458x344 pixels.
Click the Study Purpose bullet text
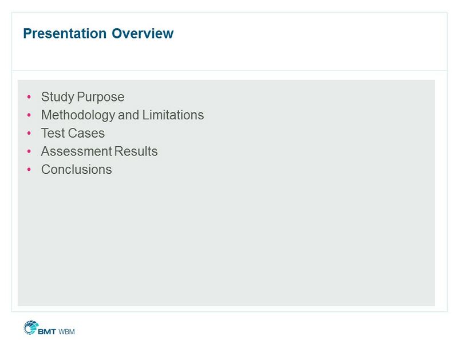[82, 97]
